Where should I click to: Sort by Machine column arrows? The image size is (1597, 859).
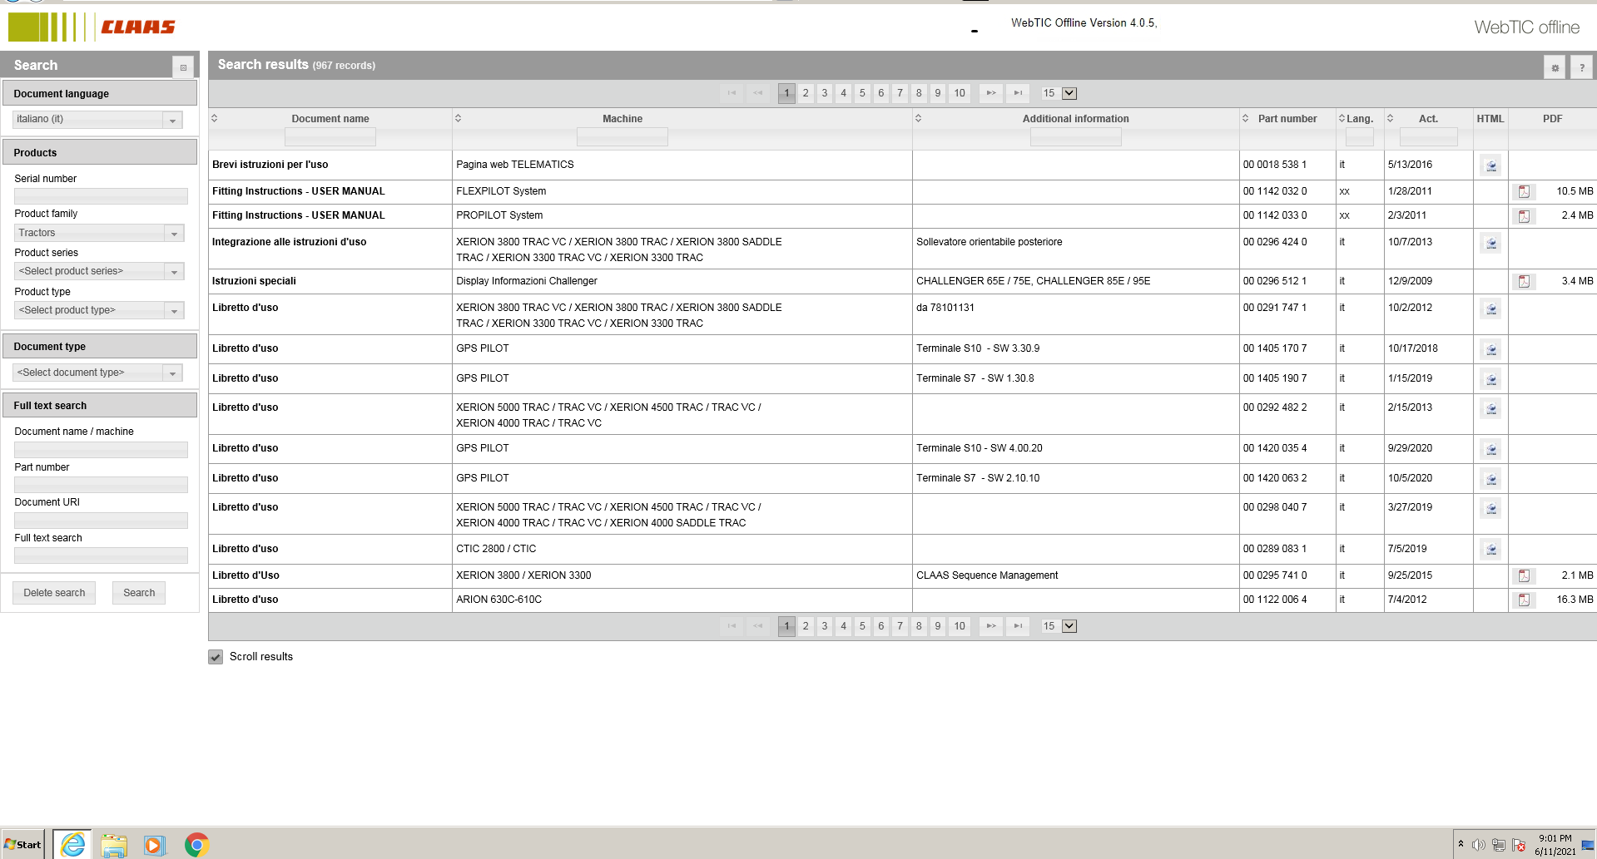(x=458, y=118)
